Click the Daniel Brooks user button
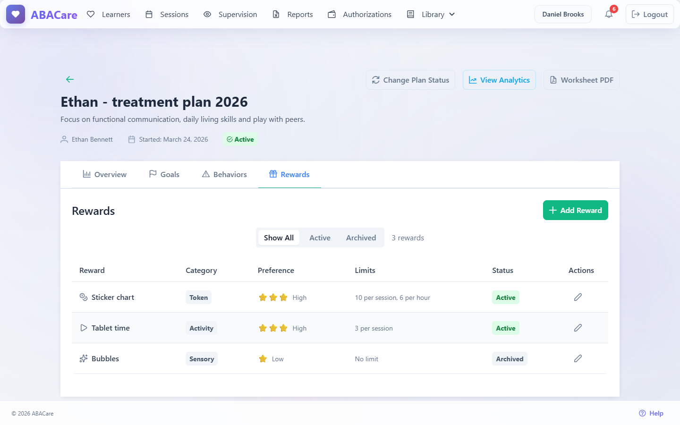Image resolution: width=680 pixels, height=425 pixels. point(563,14)
